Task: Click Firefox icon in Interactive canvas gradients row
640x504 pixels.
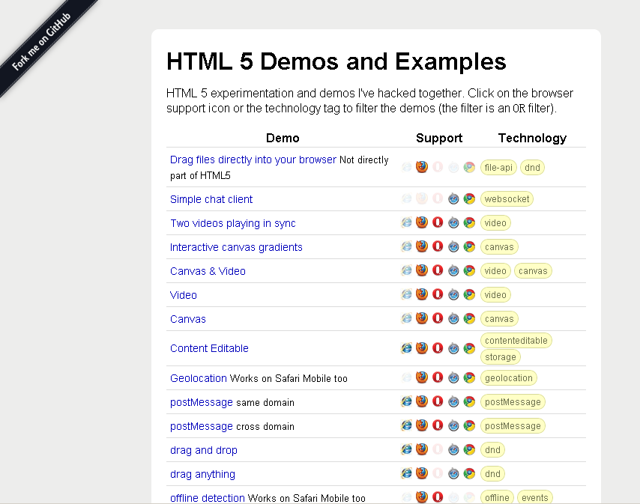Action: 422,246
